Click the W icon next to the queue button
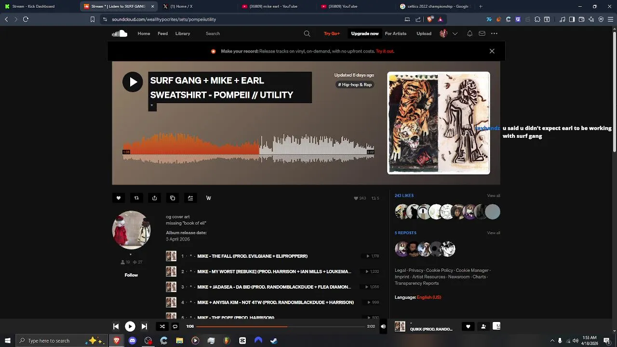Screen dimensions: 617x347 (x=208, y=198)
